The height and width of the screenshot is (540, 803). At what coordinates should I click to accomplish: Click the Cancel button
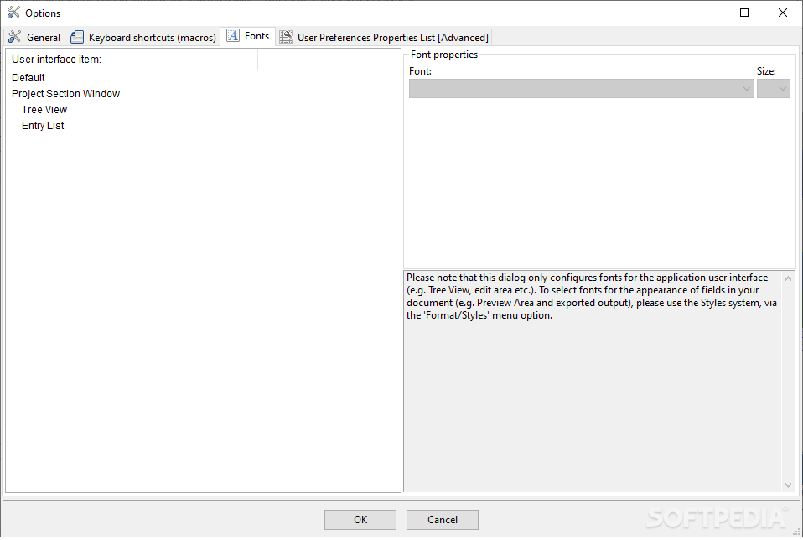pyautogui.click(x=443, y=520)
